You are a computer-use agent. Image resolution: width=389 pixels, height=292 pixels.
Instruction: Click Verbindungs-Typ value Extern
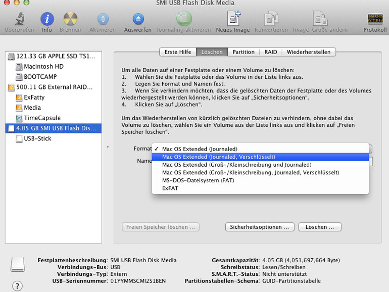tap(119, 274)
